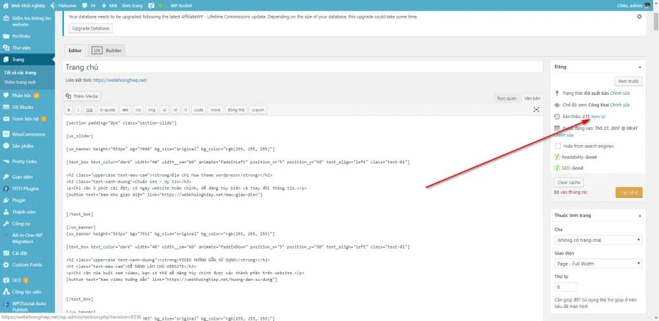Click the Trang chủ title field
The width and height of the screenshot is (659, 321).
(x=303, y=67)
